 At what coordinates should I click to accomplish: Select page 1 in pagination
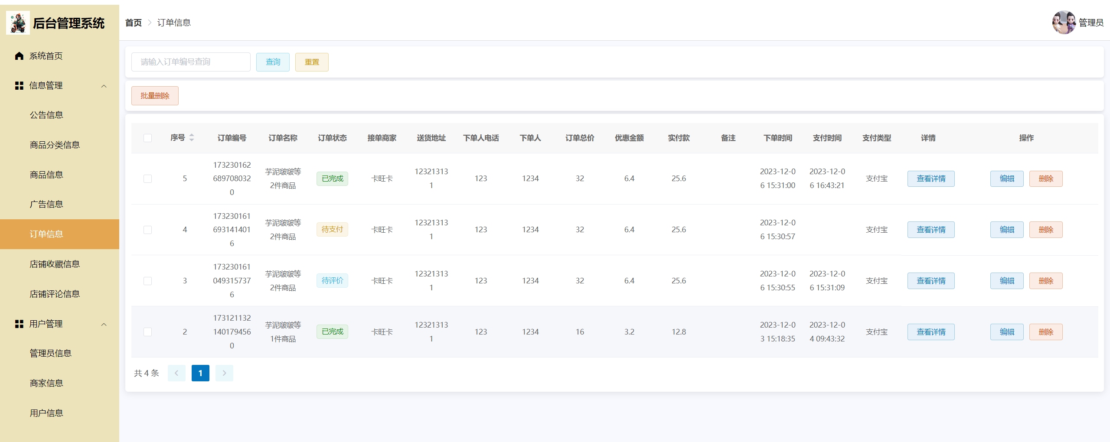(200, 373)
